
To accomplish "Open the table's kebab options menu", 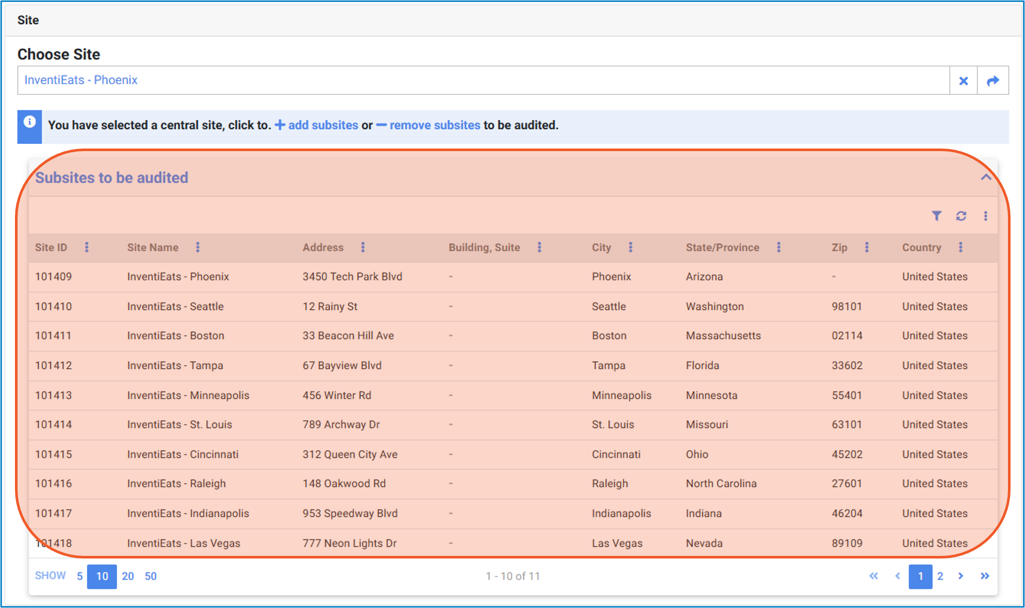I will pos(985,216).
